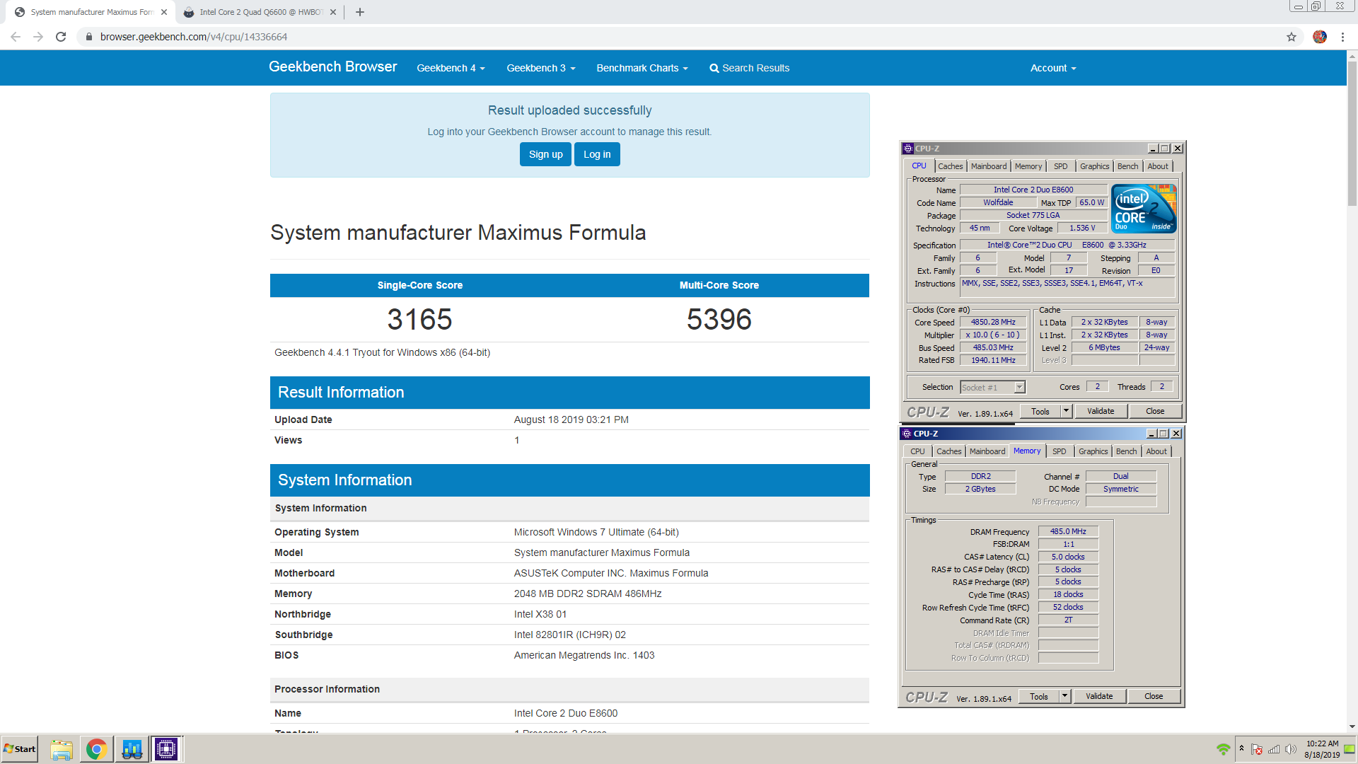The image size is (1358, 764).
Task: Click the upper CPU-Z title bar icon
Action: click(x=908, y=149)
